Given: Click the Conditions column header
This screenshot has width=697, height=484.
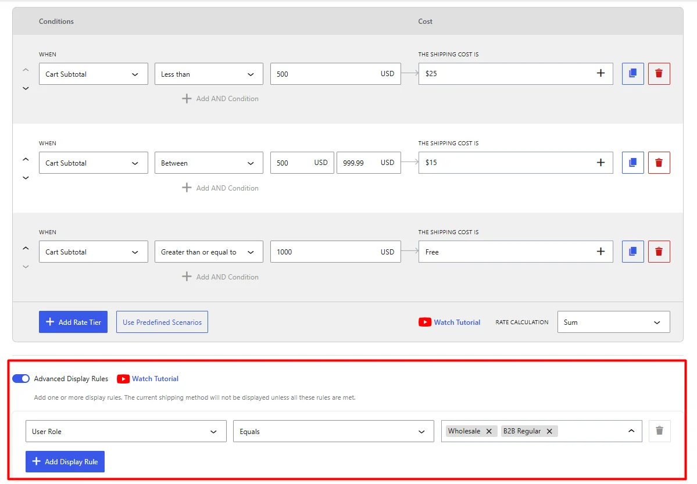Looking at the screenshot, I should pos(56,21).
